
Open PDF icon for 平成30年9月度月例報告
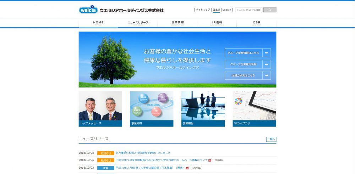tap(210, 160)
